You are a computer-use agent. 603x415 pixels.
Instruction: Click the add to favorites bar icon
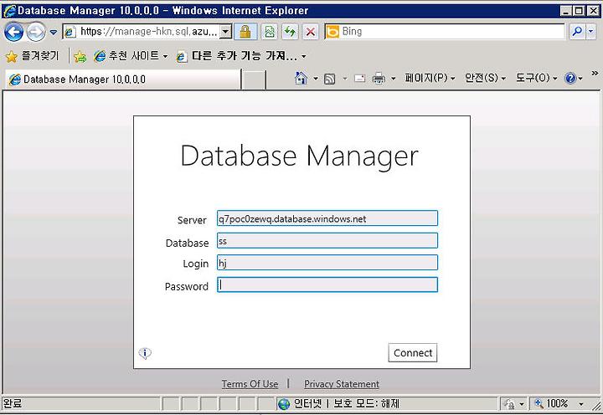click(80, 57)
